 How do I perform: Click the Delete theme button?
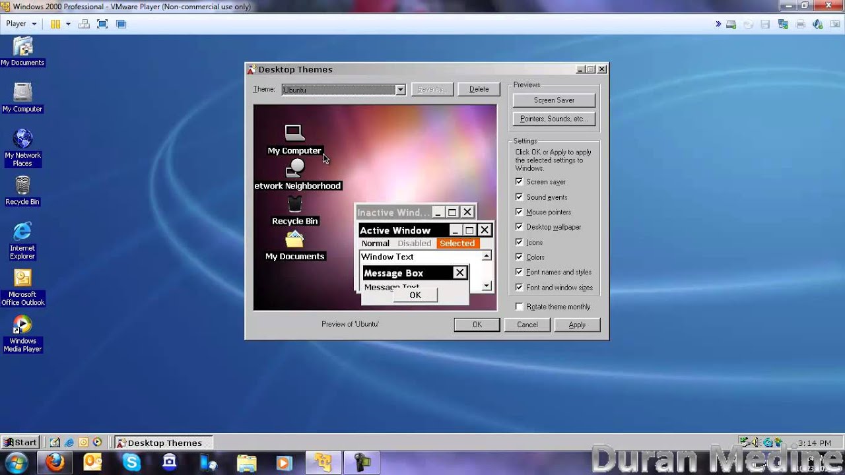[x=479, y=89]
